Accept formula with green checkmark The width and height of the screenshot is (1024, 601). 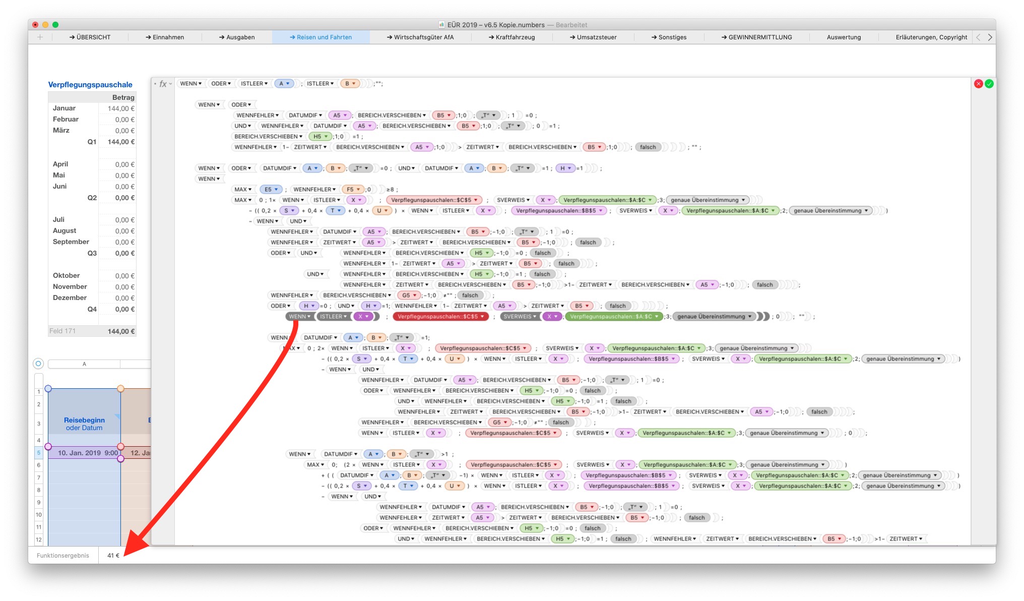point(989,84)
